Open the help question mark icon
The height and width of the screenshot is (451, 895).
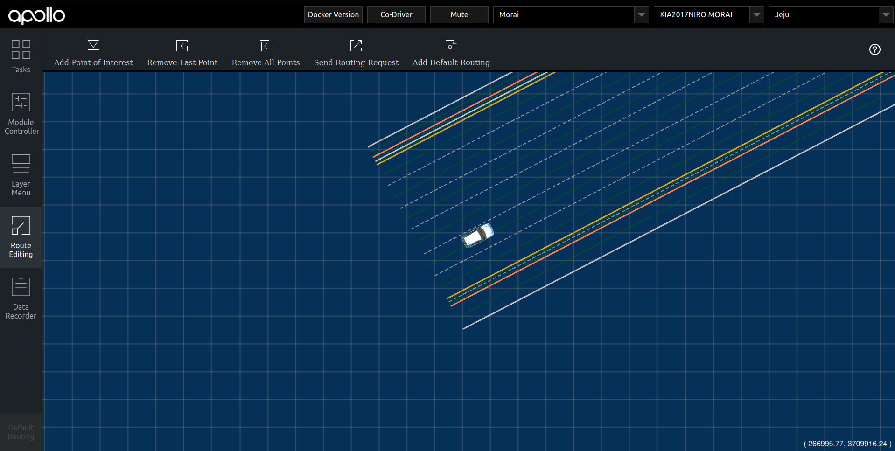(874, 49)
